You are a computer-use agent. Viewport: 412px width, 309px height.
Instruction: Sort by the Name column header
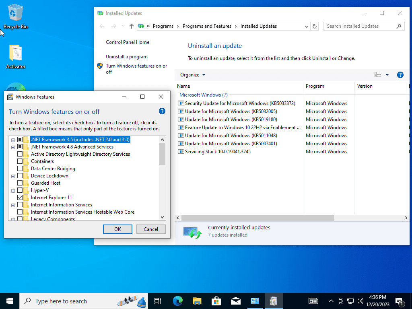(239, 86)
